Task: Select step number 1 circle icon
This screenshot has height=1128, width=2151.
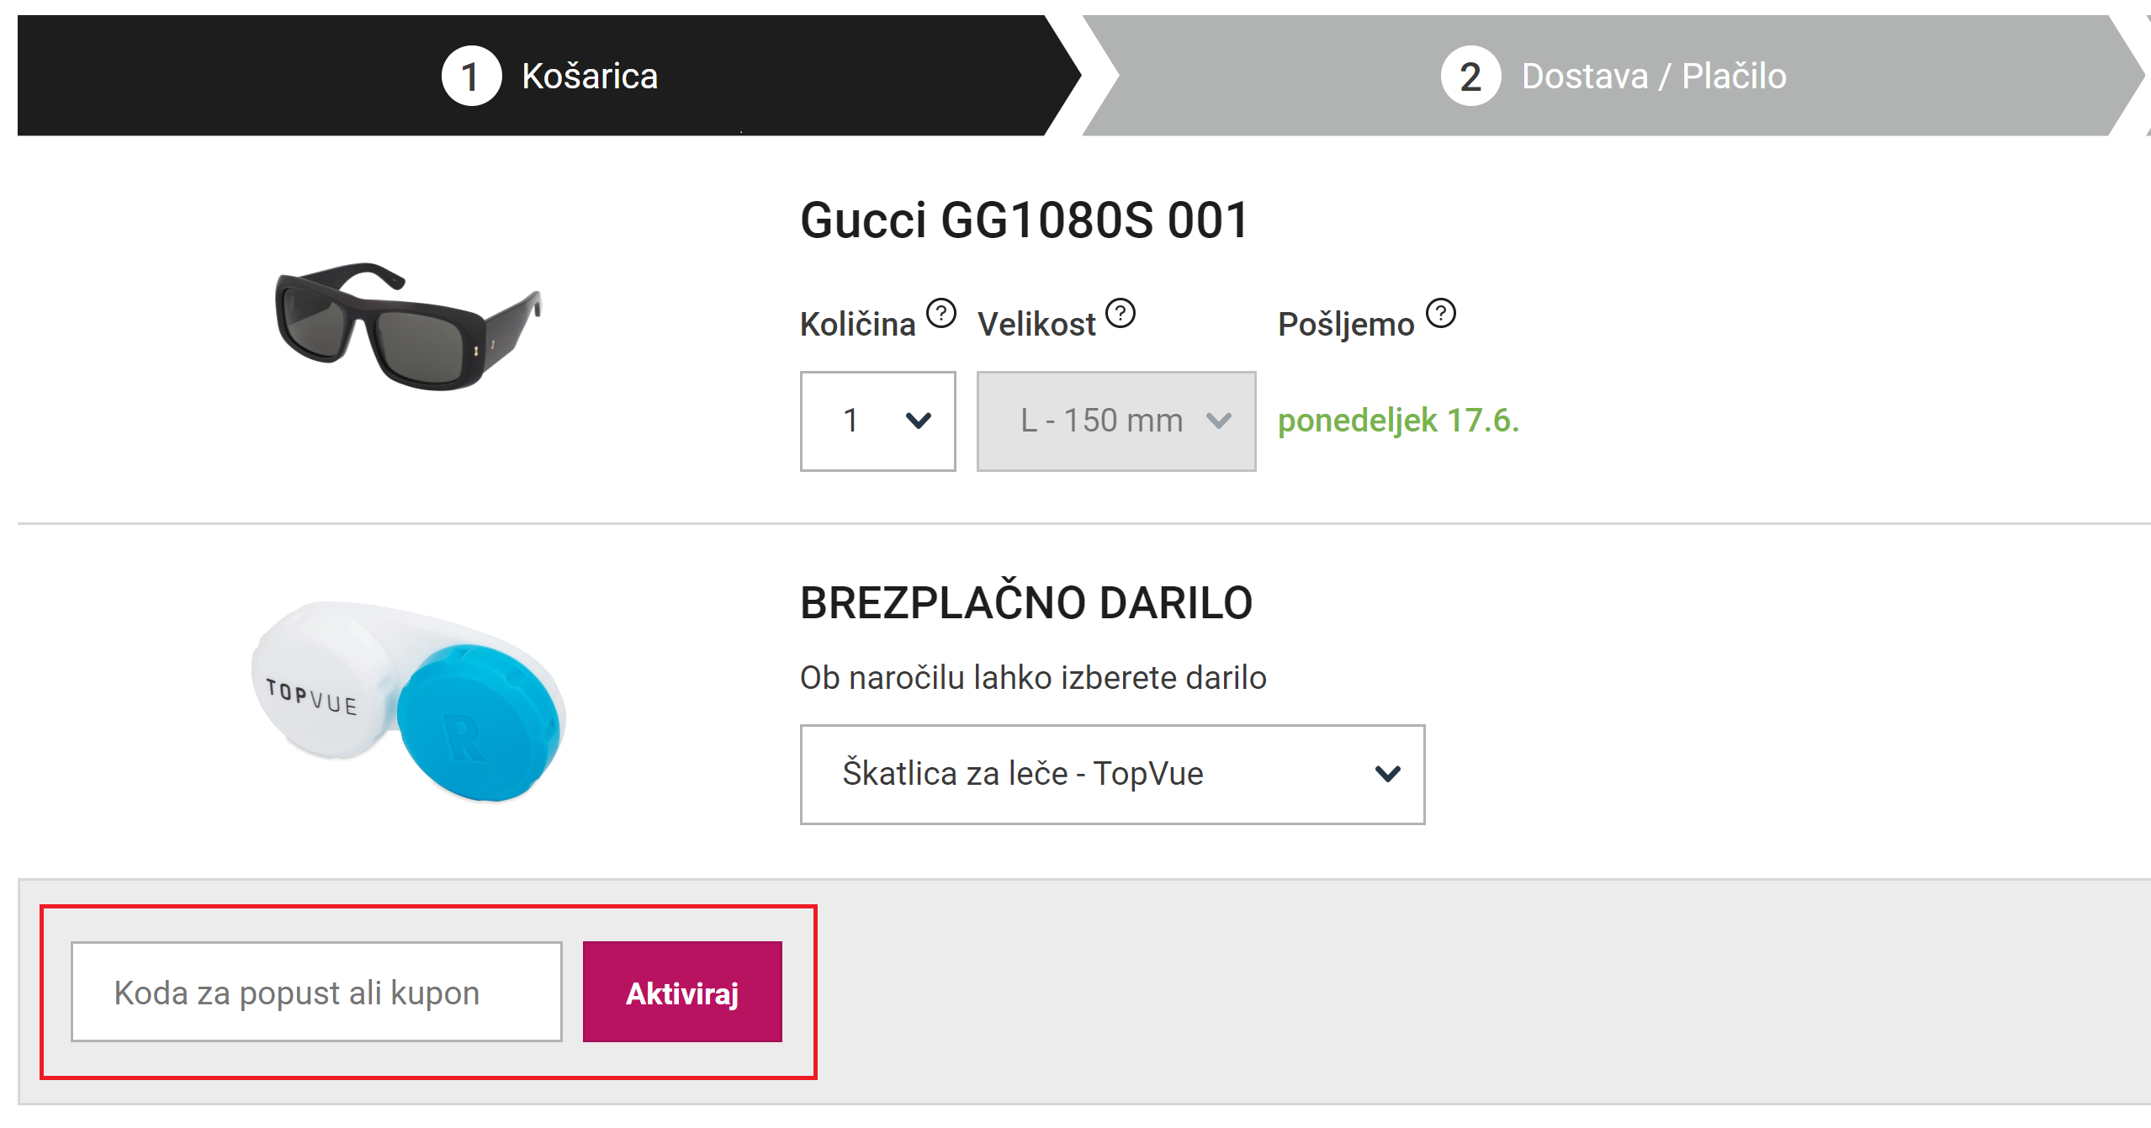Action: [x=471, y=76]
